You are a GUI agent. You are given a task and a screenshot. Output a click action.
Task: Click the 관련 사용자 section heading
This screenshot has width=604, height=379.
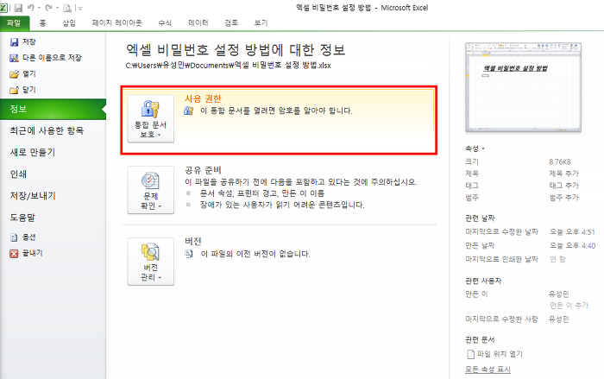(x=483, y=281)
